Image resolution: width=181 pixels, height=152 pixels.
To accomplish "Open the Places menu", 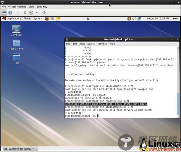I will (x=27, y=19).
